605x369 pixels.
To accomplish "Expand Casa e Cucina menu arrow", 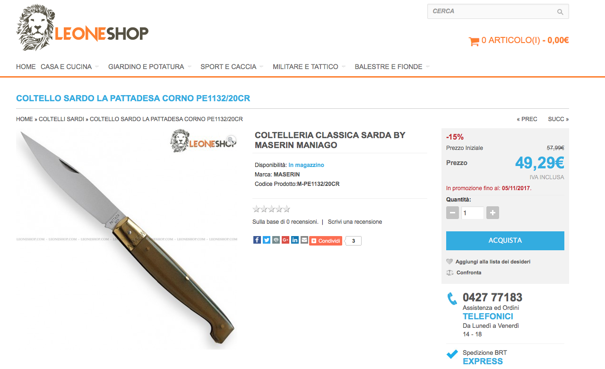I will click(97, 67).
